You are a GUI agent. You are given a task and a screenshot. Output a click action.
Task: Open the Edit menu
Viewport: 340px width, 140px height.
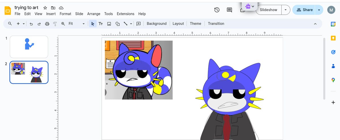point(27,14)
